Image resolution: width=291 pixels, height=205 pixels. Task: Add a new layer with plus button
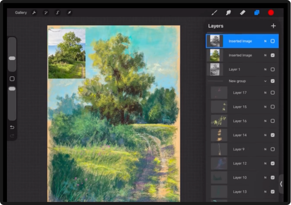click(x=273, y=26)
